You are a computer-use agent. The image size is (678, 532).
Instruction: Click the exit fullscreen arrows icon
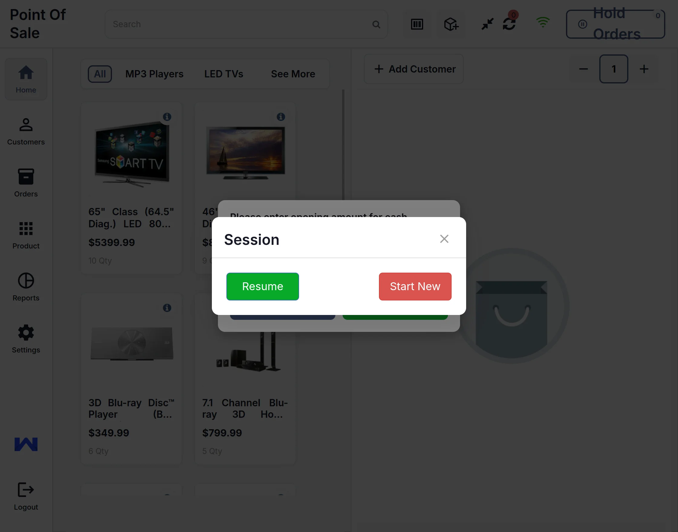tap(487, 24)
